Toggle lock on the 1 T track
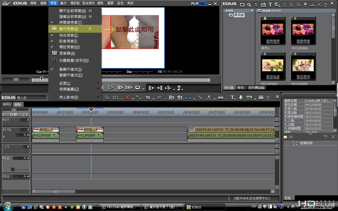The image size is (338, 211). (x=25, y=147)
